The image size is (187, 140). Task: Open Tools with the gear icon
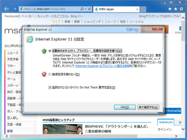point(181,9)
